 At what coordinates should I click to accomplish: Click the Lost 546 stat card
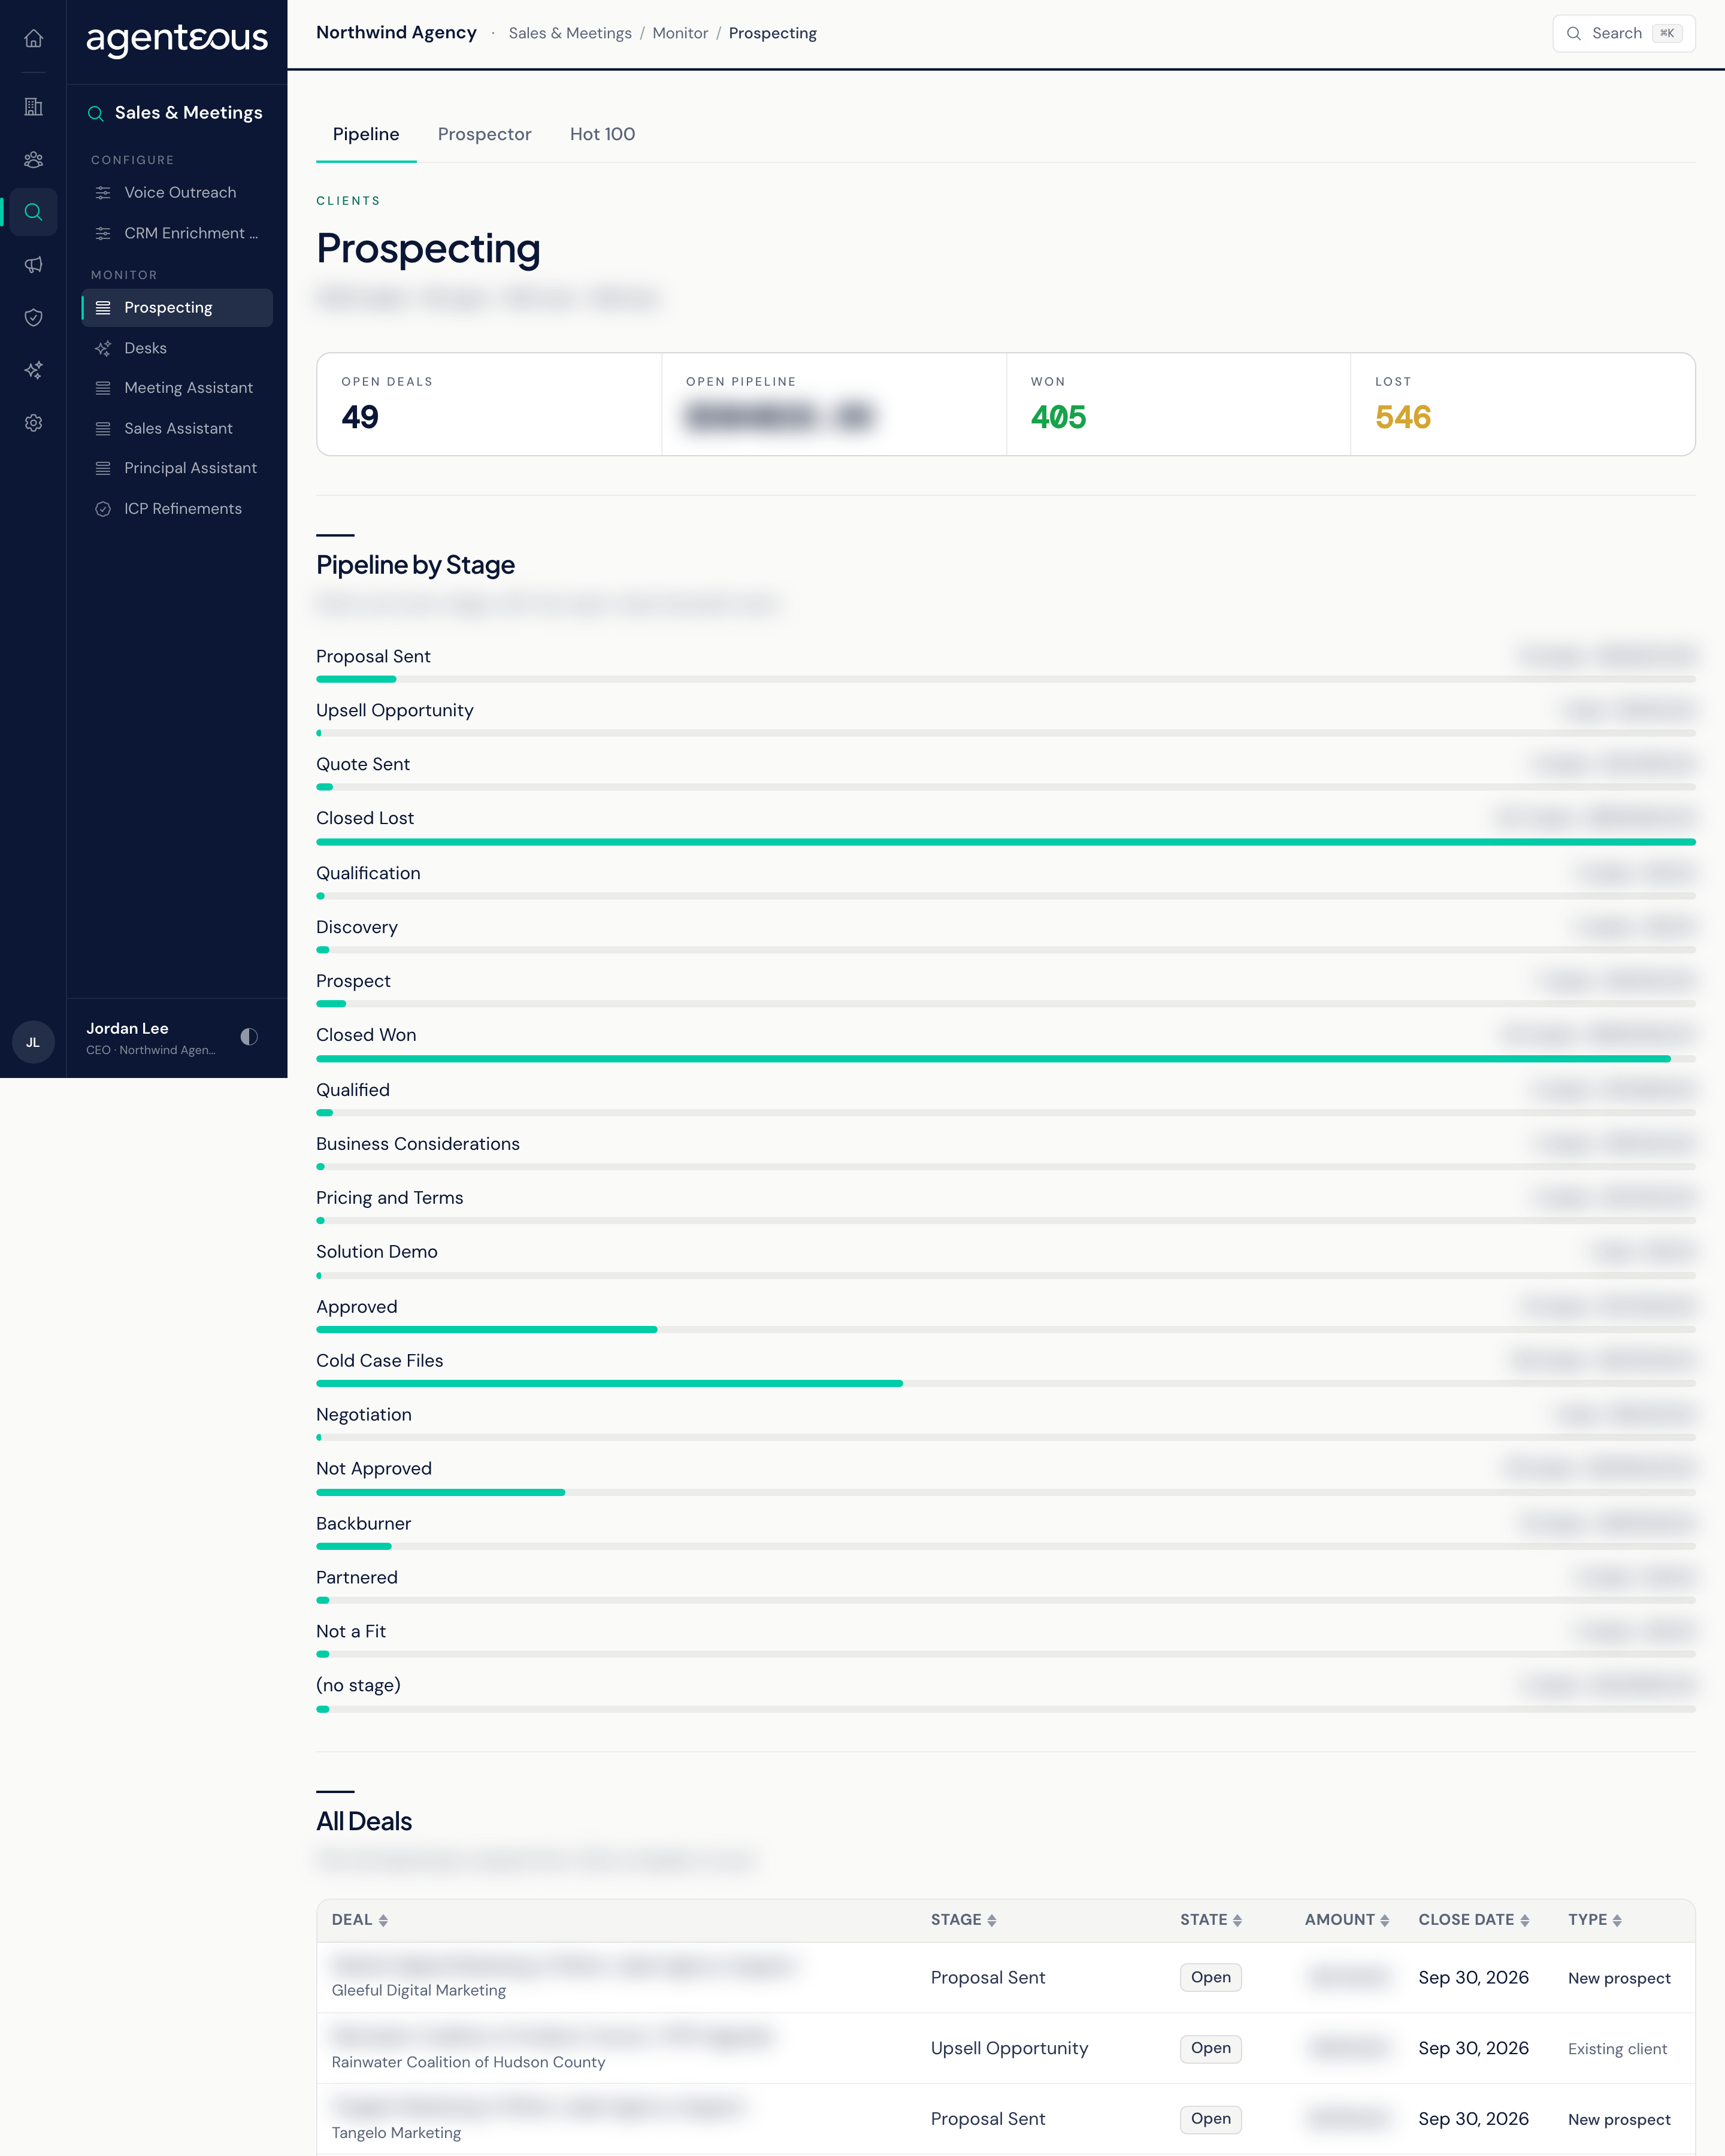pos(1523,404)
